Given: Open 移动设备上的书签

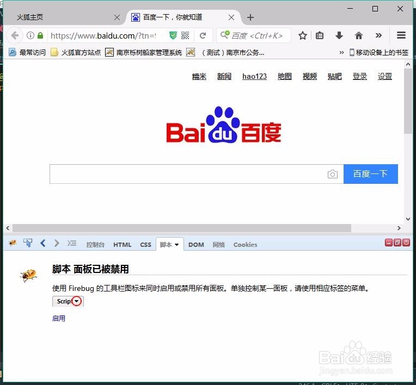Looking at the screenshot, I should [379, 52].
